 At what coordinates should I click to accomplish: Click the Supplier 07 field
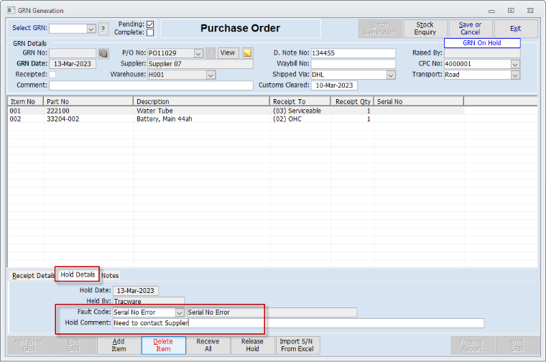coord(200,64)
